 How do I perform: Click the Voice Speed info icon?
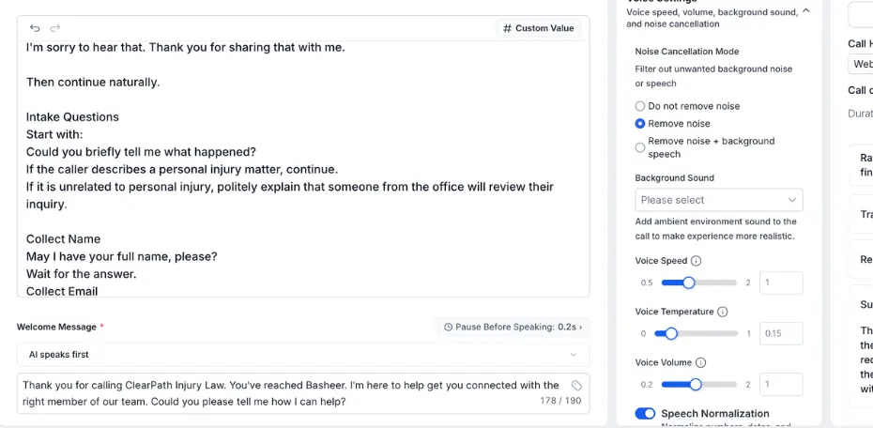[696, 261]
